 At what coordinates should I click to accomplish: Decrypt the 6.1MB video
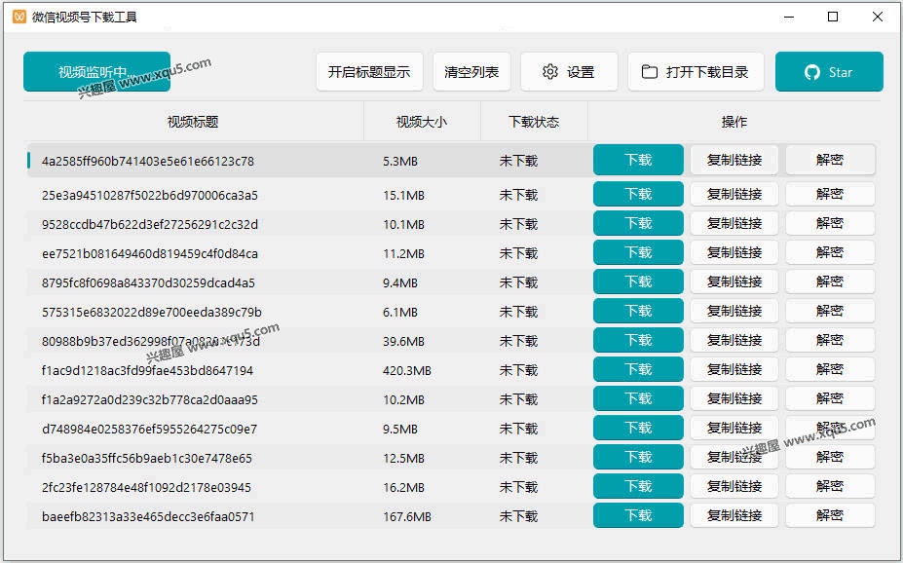830,312
